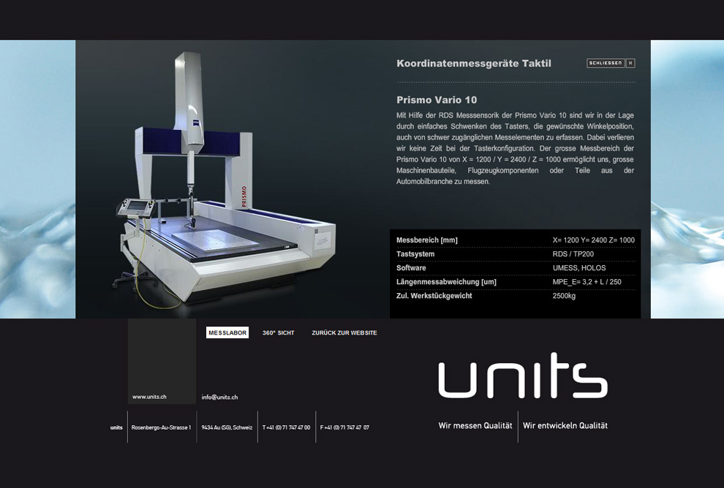Click the 9434 Au (SG), Schweiz text

pos(227,427)
